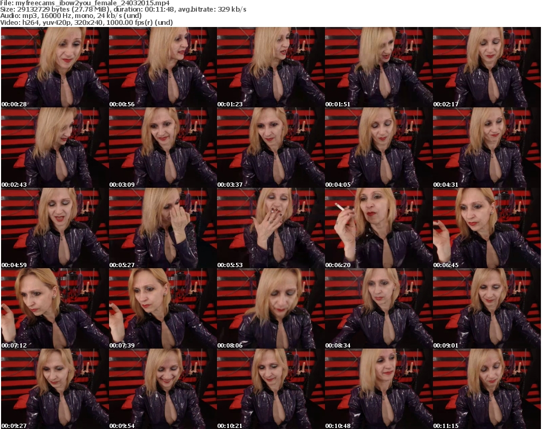Choose the 00:05:27 video frame
This screenshot has height=429, width=542.
[163, 229]
